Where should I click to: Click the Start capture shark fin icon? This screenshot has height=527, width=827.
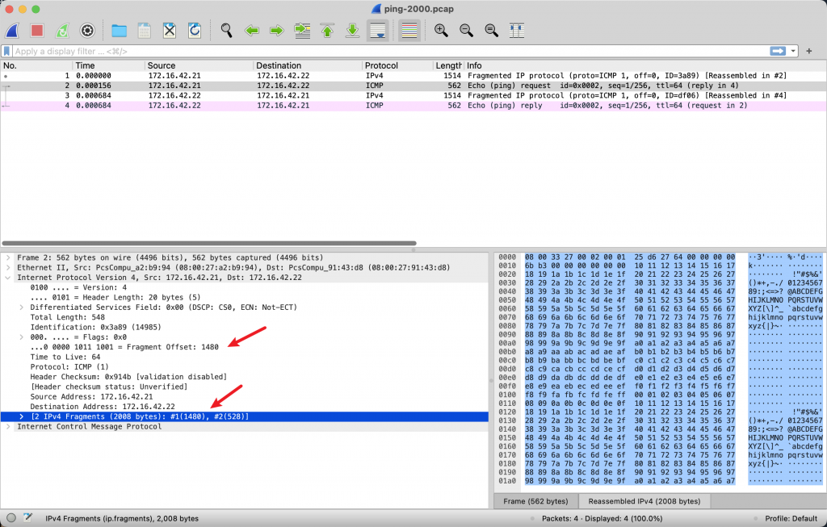coord(13,31)
